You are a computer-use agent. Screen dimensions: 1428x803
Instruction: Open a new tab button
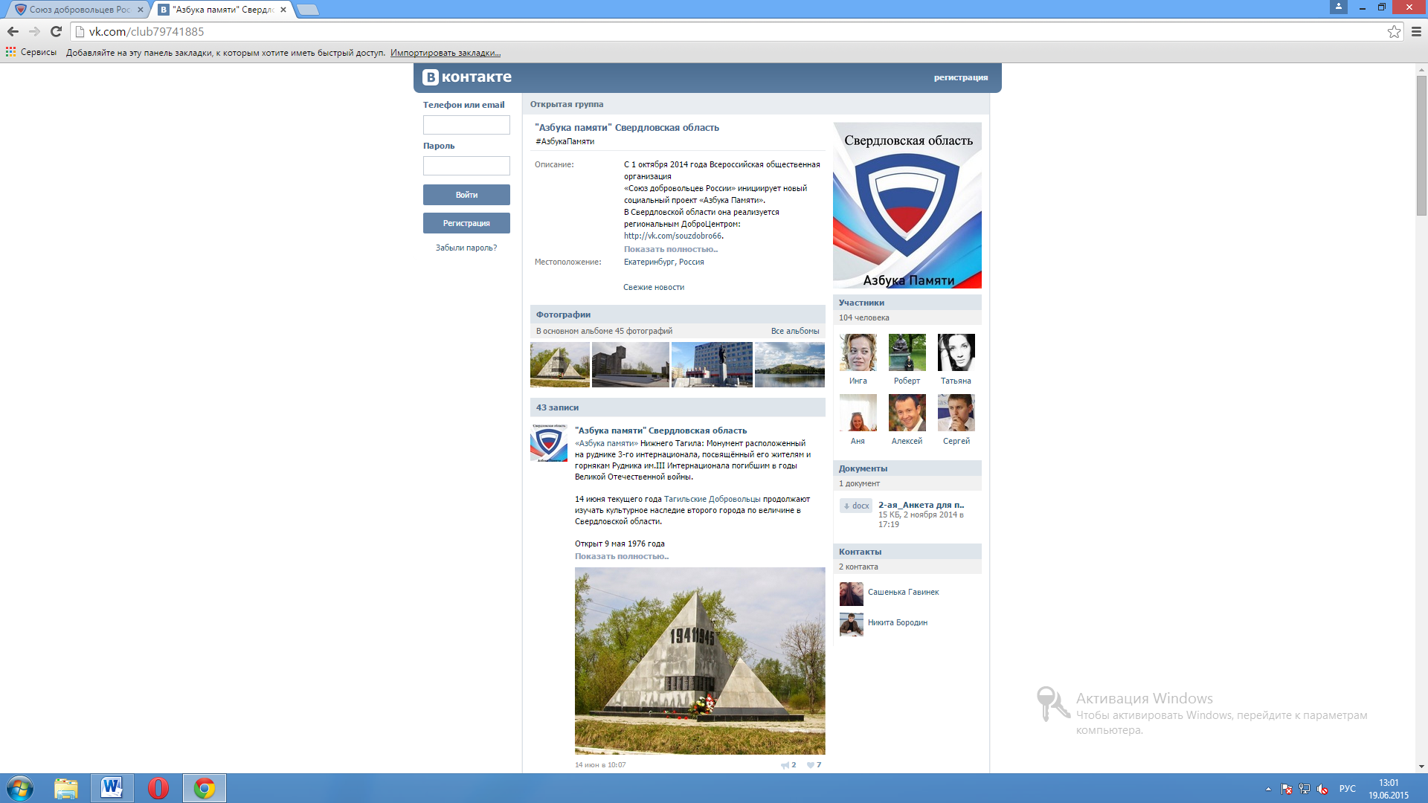click(307, 10)
